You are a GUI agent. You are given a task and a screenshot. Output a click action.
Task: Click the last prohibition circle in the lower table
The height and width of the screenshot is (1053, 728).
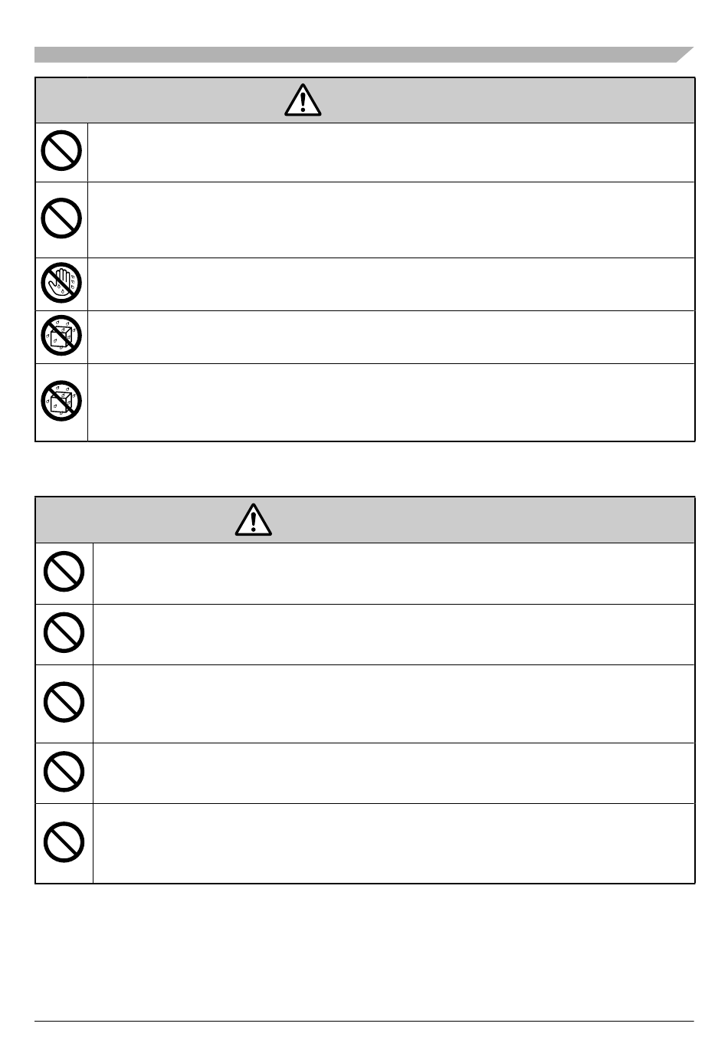tap(64, 842)
